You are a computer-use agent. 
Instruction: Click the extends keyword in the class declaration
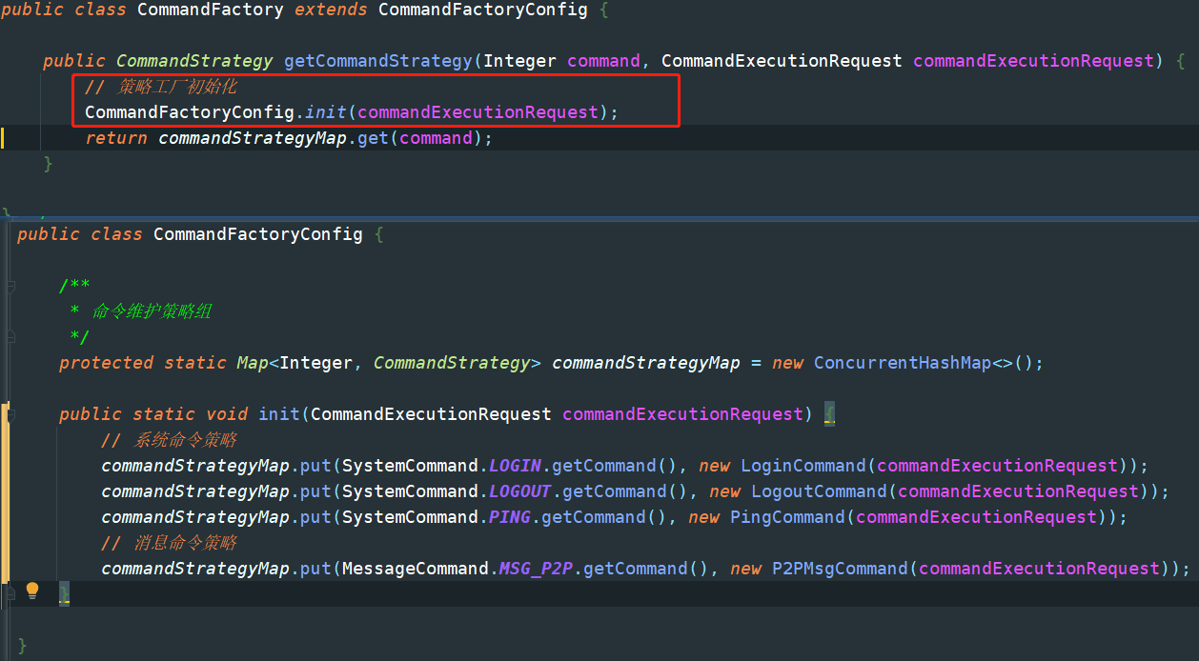pos(331,10)
